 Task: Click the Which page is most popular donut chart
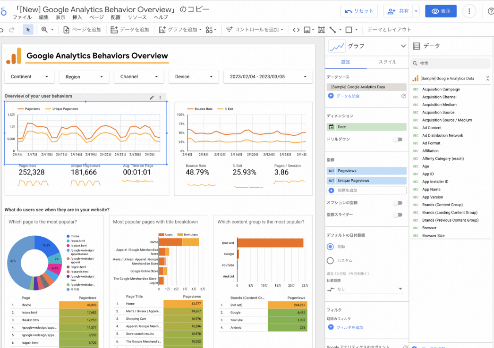point(34,263)
